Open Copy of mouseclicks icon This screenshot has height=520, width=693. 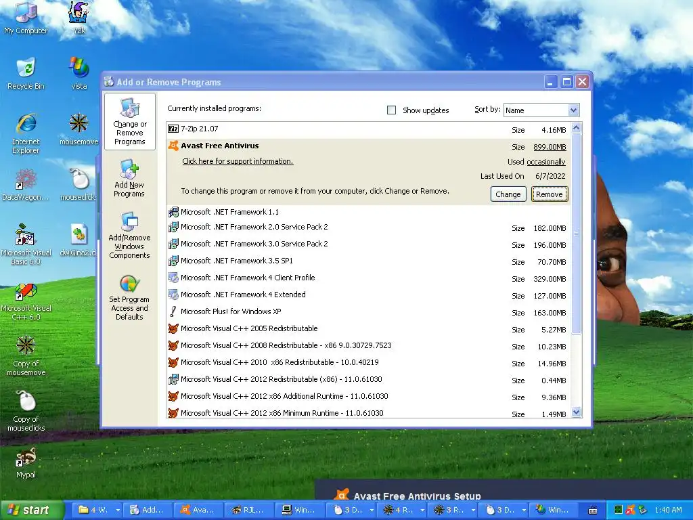(x=26, y=411)
